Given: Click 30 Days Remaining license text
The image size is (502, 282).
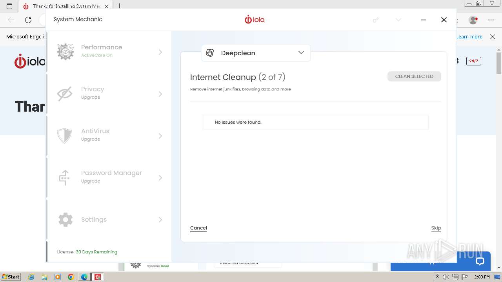Looking at the screenshot, I should click(x=96, y=252).
